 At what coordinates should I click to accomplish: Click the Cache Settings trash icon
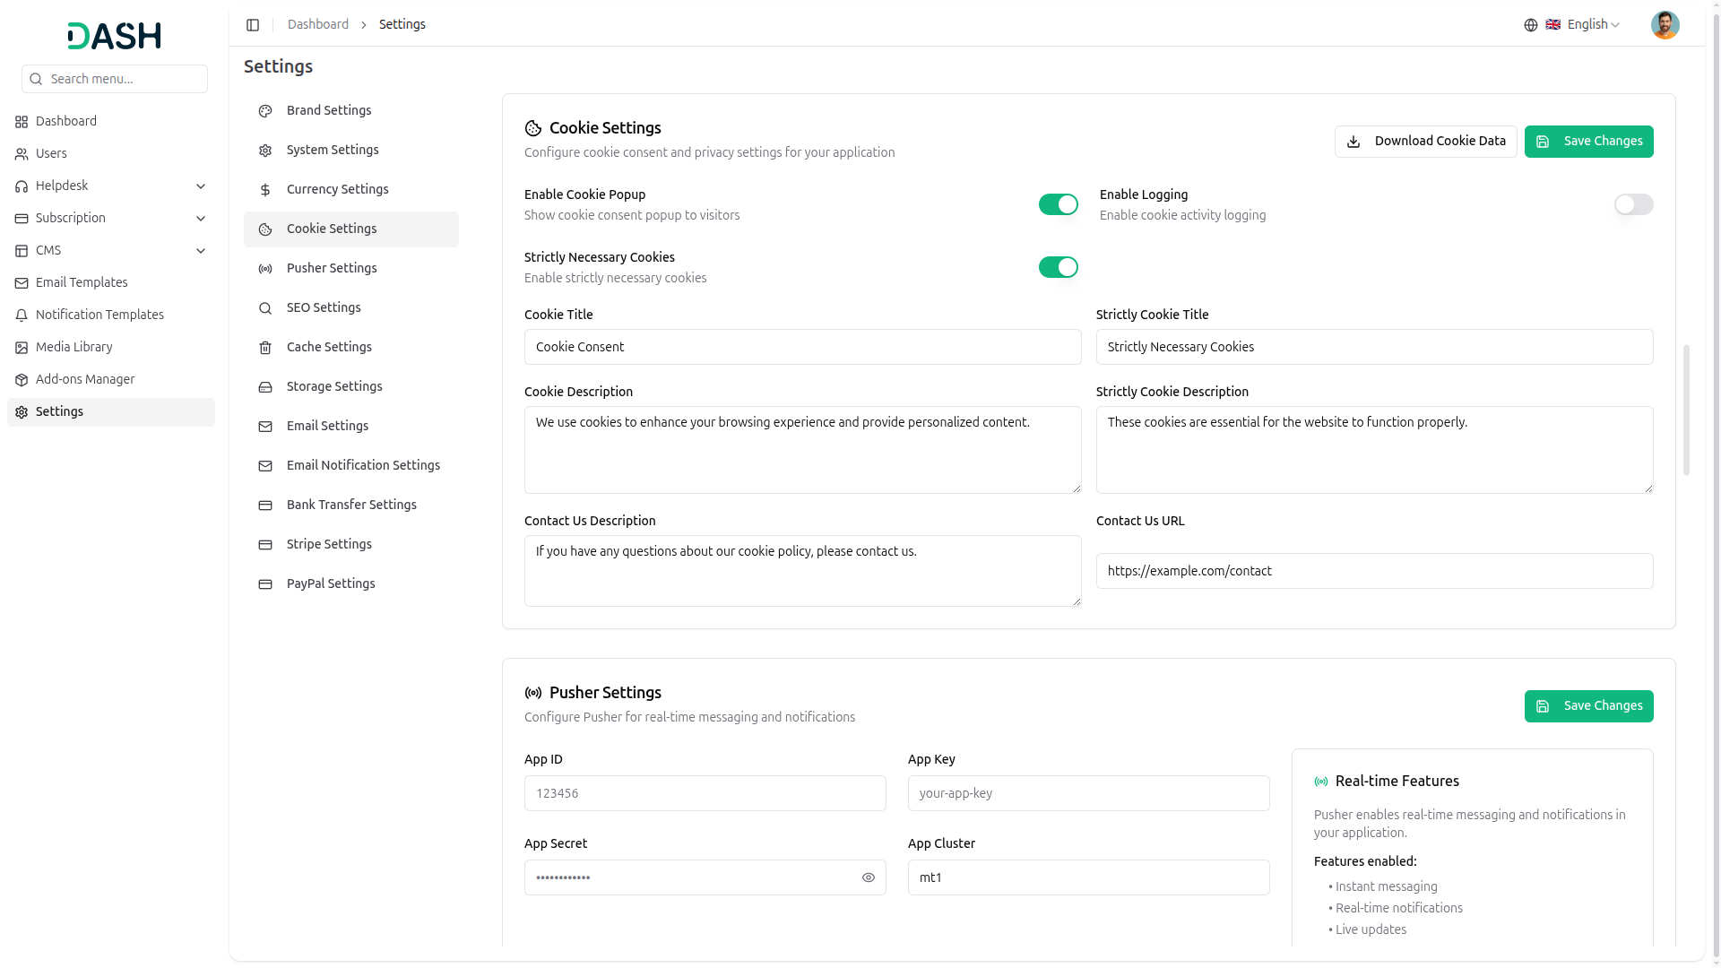click(265, 348)
